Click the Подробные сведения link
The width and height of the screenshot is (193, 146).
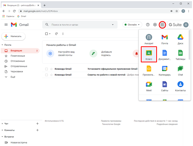167,124
